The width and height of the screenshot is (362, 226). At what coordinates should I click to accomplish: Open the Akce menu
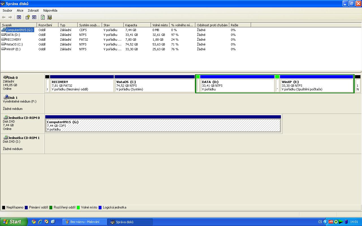click(x=20, y=10)
